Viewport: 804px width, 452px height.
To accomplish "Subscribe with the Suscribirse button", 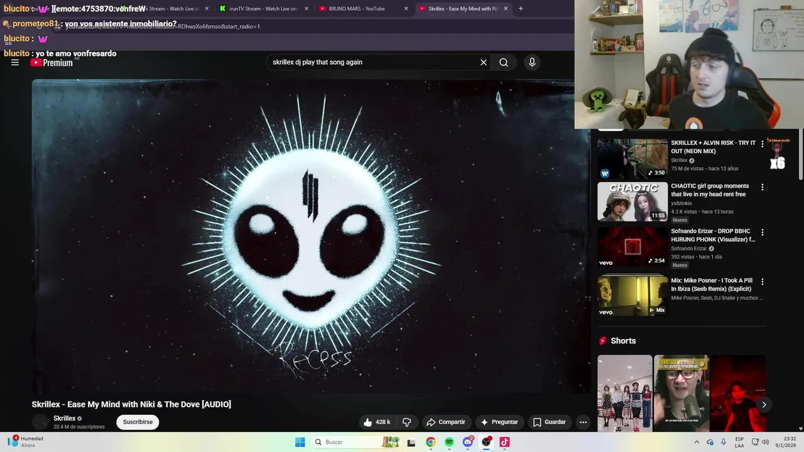I will point(138,422).
